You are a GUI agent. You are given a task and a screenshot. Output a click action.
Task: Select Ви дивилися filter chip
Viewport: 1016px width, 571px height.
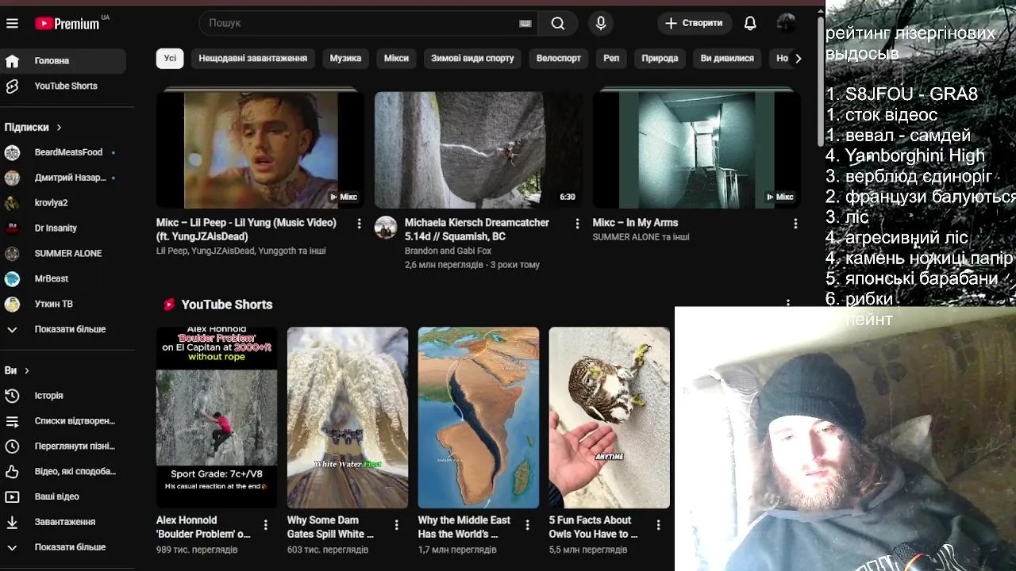point(727,58)
